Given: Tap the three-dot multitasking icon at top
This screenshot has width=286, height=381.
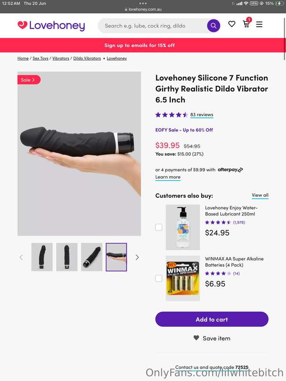Looking at the screenshot, I should tap(143, 3).
